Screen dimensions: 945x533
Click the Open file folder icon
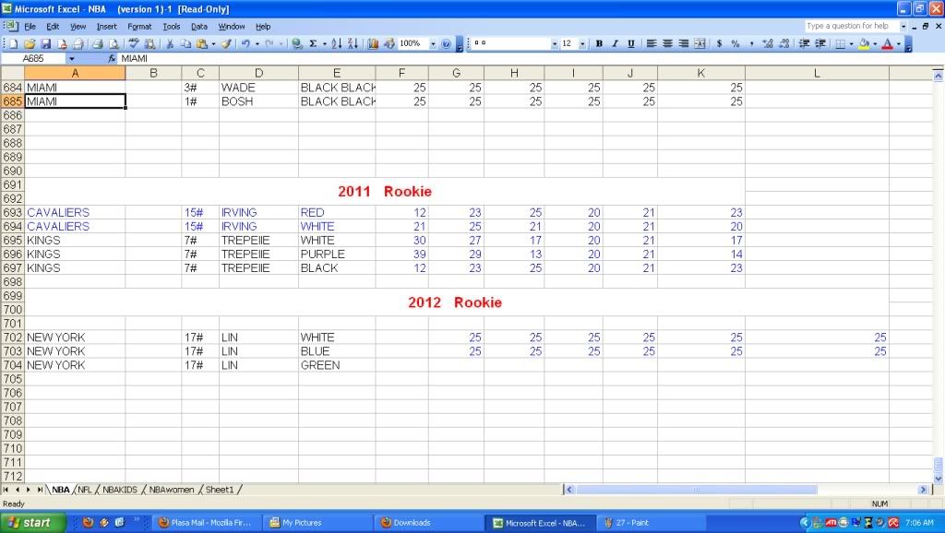[30, 43]
